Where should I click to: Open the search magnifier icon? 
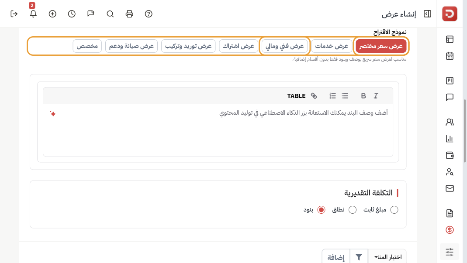(x=110, y=14)
